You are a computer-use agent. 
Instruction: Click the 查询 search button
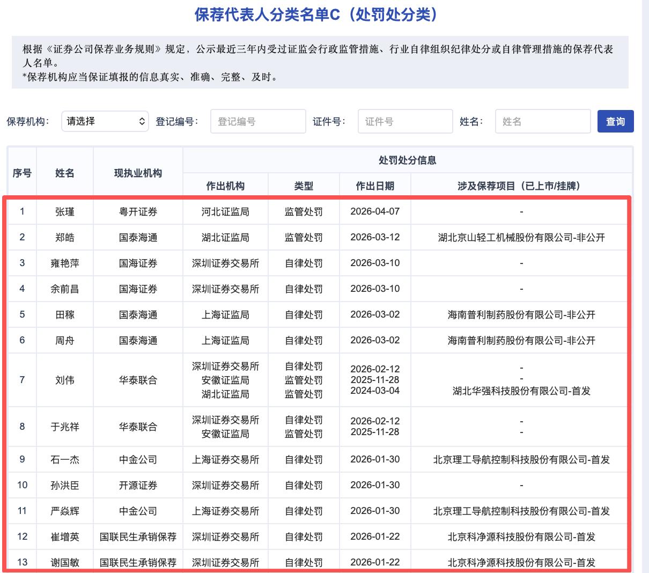(x=615, y=121)
